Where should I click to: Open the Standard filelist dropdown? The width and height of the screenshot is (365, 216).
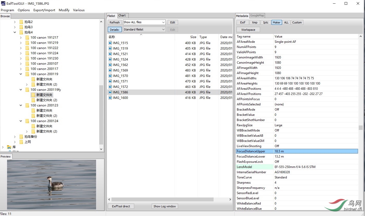[144, 29]
